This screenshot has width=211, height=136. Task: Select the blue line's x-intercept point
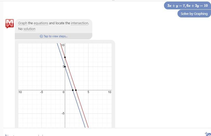pyautogui.click(x=73, y=90)
